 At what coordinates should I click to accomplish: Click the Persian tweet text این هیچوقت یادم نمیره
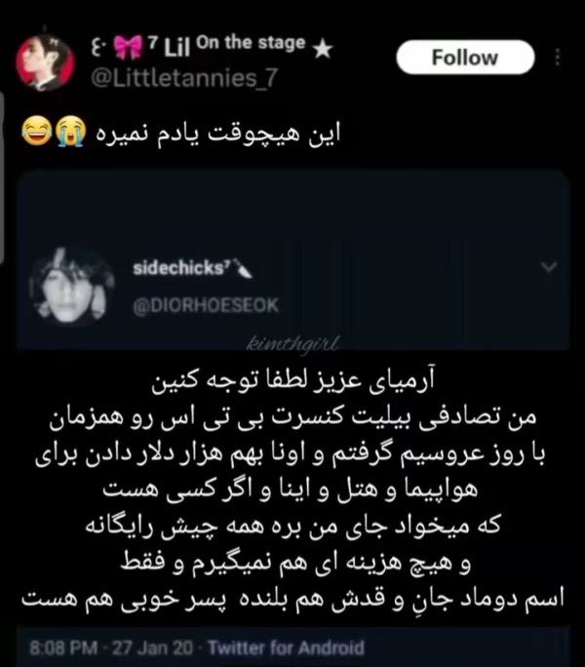coord(218,134)
